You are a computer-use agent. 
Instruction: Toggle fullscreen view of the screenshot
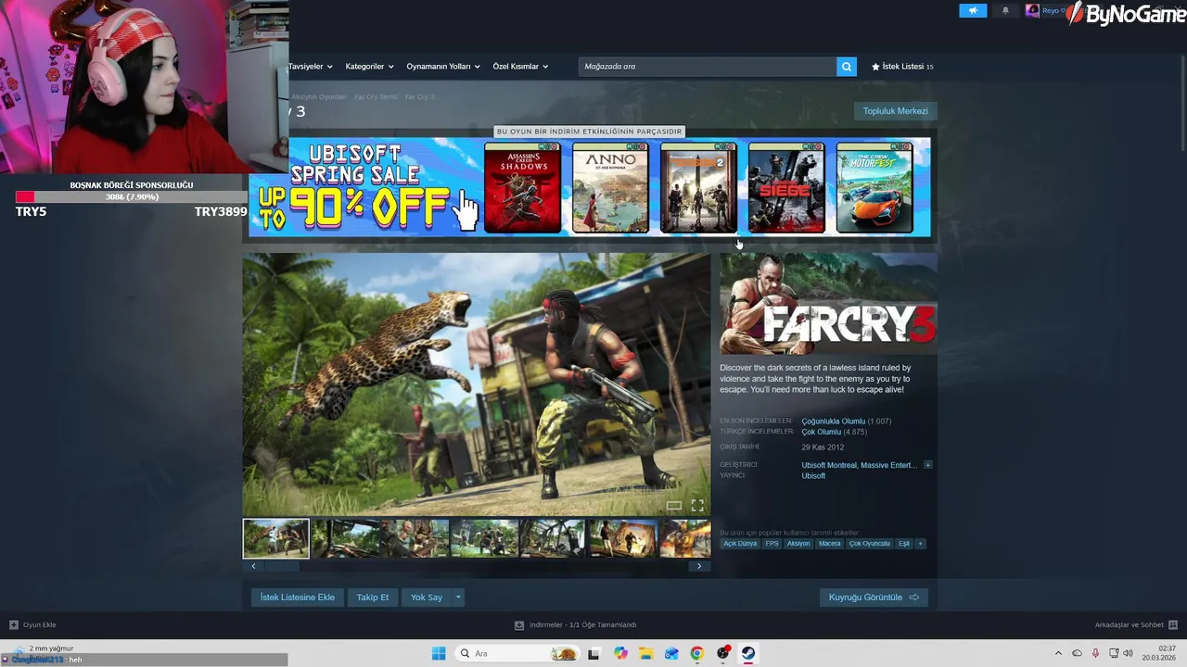pyautogui.click(x=697, y=505)
